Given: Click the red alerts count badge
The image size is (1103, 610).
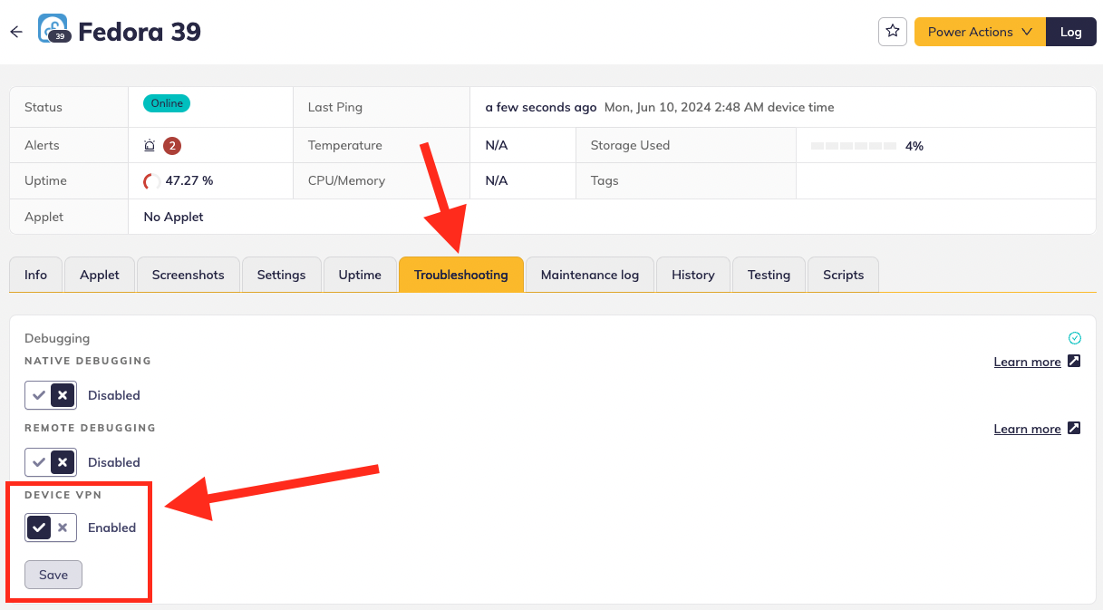Looking at the screenshot, I should [172, 145].
